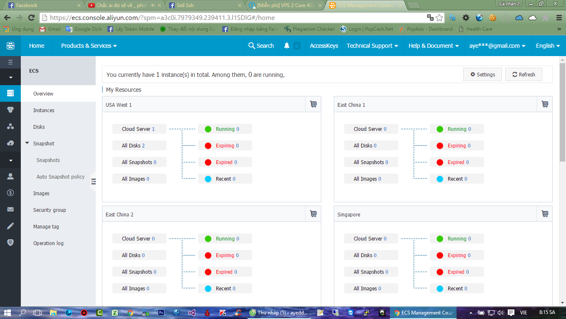The height and width of the screenshot is (319, 566).
Task: Open Manage tag in the ECS sidebar
Action: coord(46,226)
